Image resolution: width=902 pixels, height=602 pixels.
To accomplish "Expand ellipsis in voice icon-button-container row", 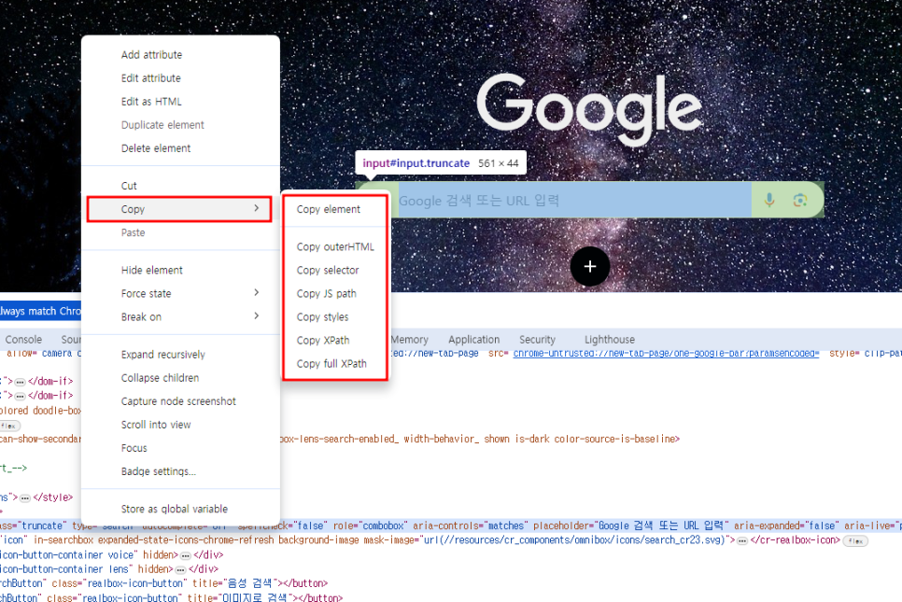I will (x=185, y=555).
